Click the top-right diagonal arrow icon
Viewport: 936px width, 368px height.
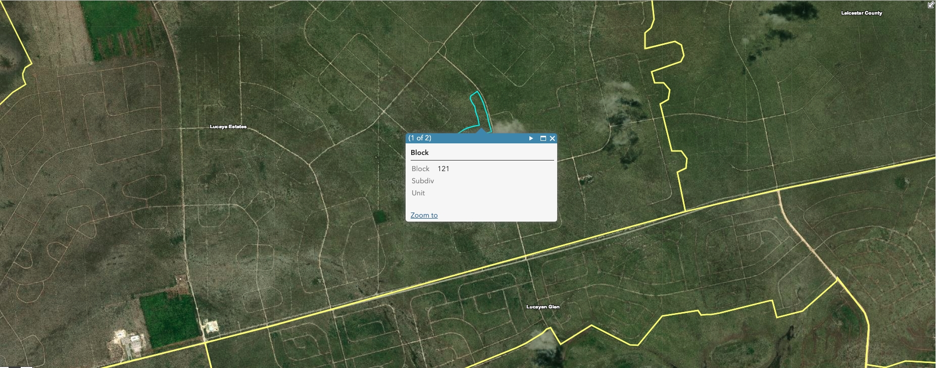(930, 5)
